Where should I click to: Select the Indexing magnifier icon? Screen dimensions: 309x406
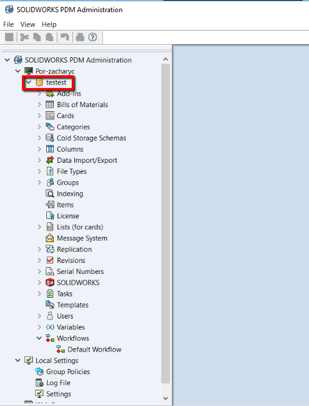[50, 193]
